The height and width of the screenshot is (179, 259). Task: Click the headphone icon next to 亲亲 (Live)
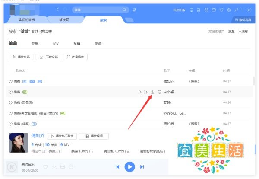pyautogui.click(x=91, y=151)
